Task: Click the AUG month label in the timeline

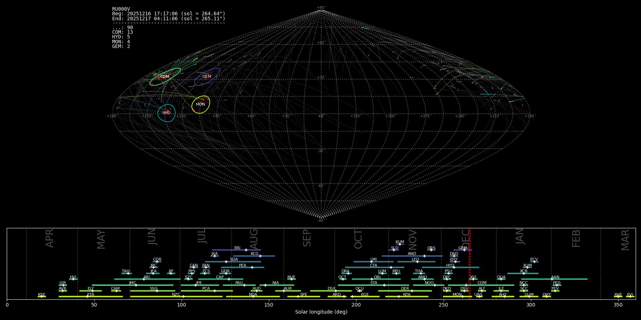Action: click(x=254, y=238)
